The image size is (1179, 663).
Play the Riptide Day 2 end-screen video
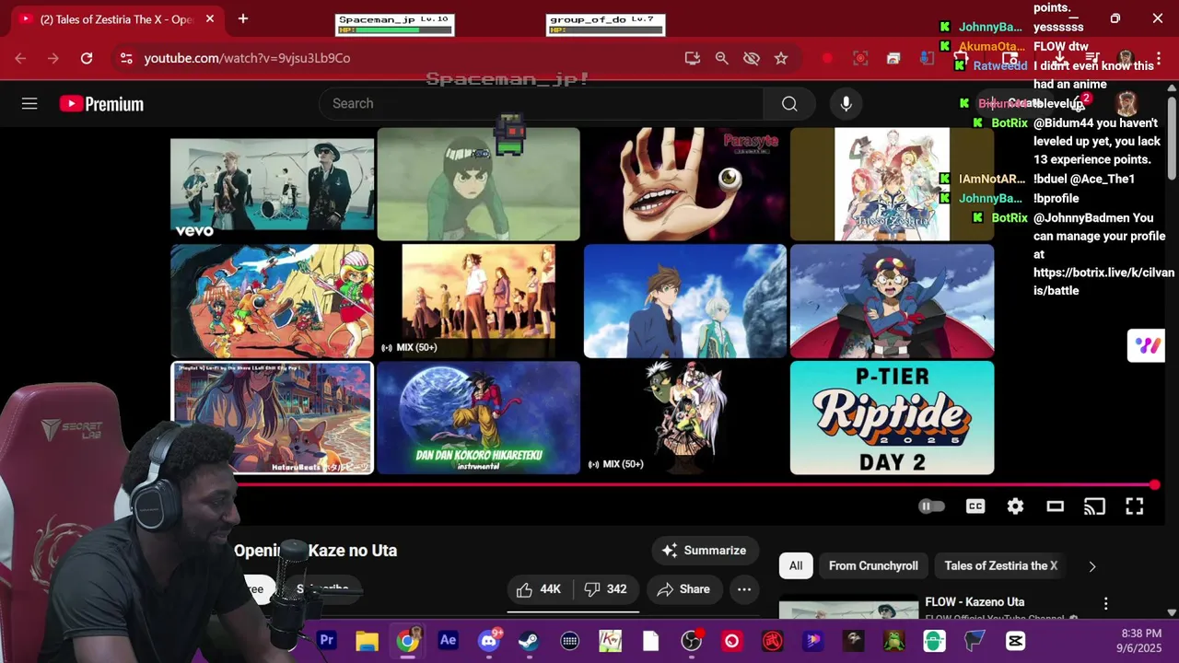tap(892, 417)
